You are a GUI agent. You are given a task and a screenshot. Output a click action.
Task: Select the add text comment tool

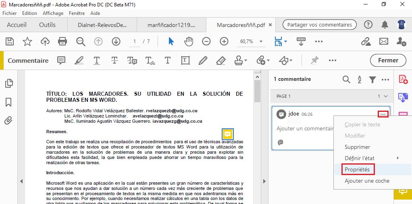pos(167,61)
